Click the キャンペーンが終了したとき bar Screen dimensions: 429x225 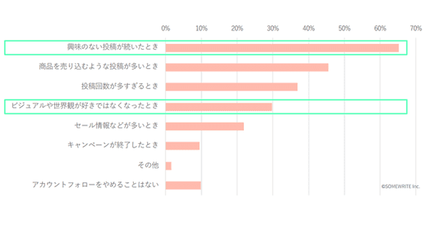182,146
